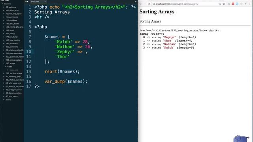Click the funnel-shaped extension icon
The image size is (253, 142).
tap(245, 4)
